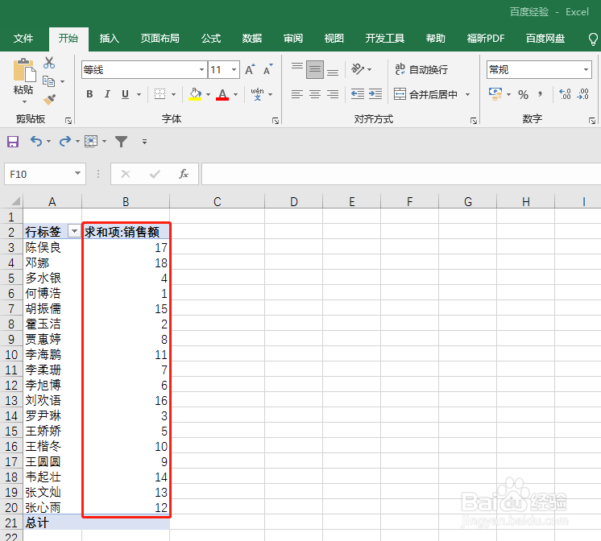Viewport: 601px width, 541px height.
Task: Apply accounting currency format
Action: click(x=495, y=94)
